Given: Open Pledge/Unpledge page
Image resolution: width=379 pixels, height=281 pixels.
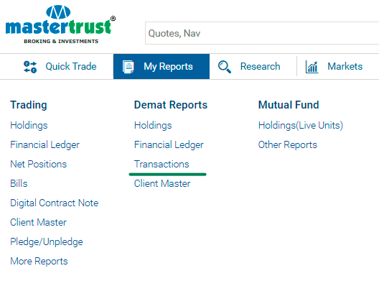Looking at the screenshot, I should (x=47, y=241).
